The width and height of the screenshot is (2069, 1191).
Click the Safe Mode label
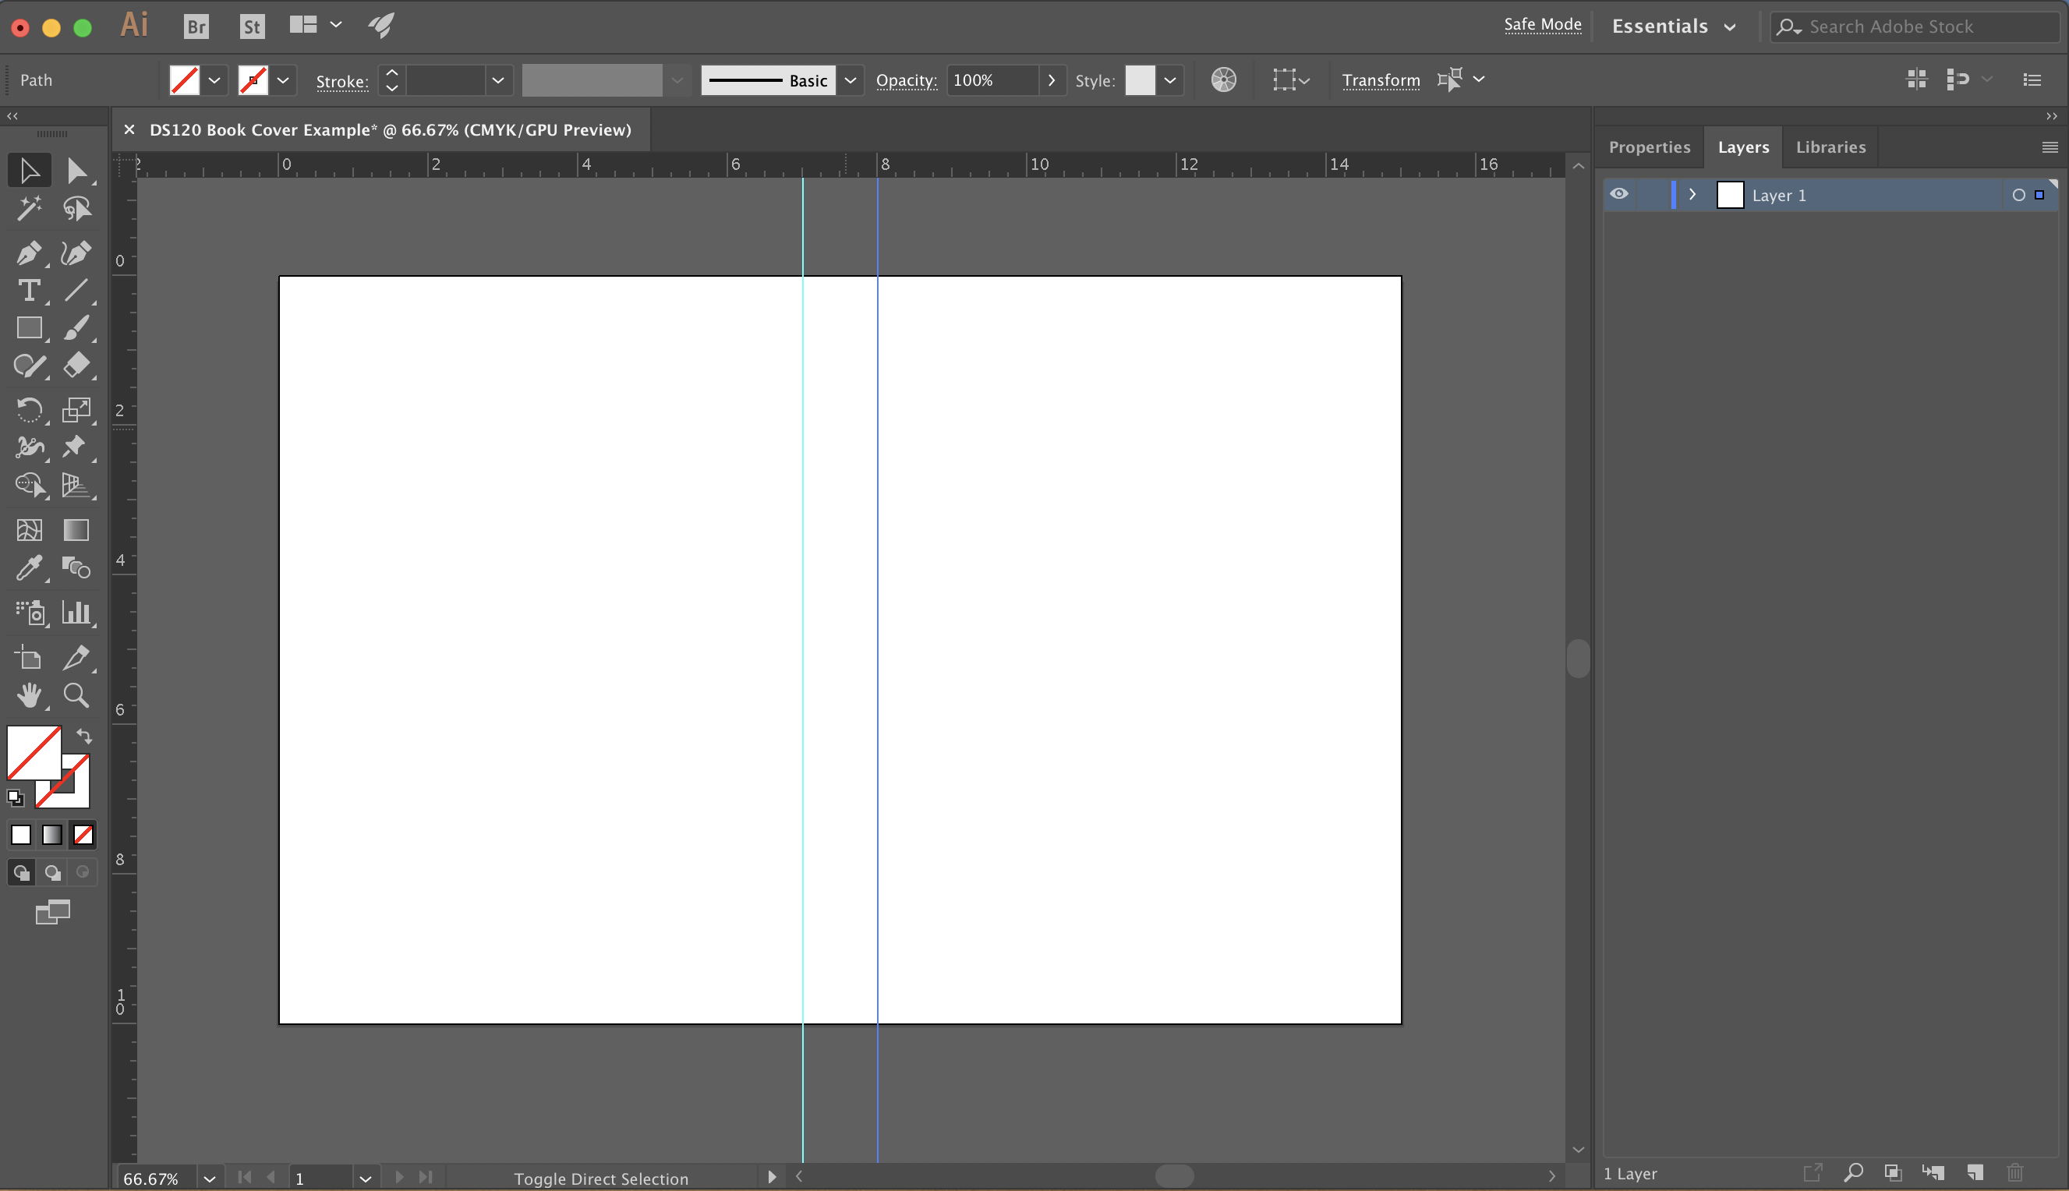coord(1542,24)
